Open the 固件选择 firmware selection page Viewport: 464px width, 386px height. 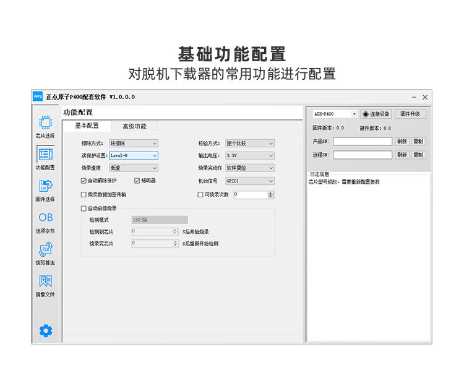pyautogui.click(x=45, y=191)
